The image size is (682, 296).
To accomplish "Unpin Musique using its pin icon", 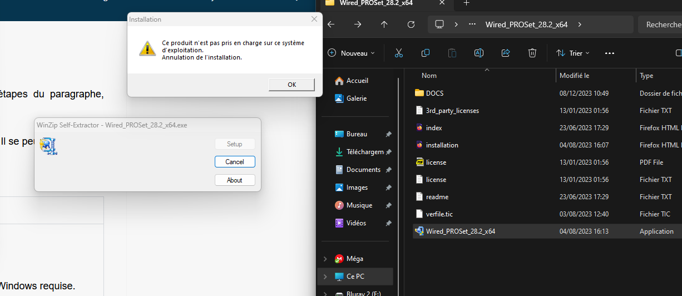I will point(388,206).
